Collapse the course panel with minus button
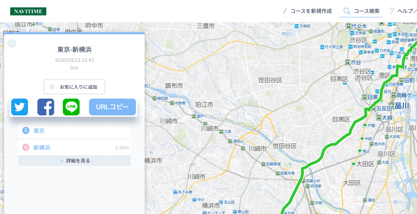 click(x=12, y=44)
